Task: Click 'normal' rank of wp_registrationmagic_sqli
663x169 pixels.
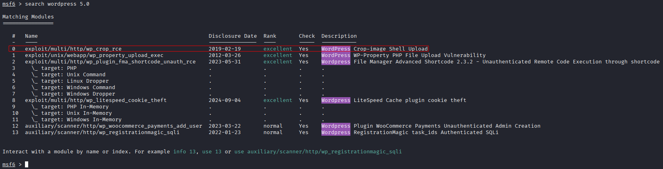Action: (x=273, y=132)
